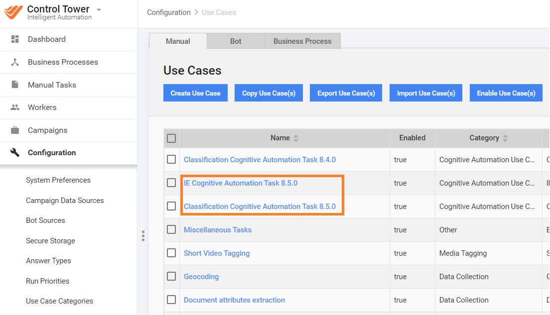Click the Workers people icon
Viewport: 550px width, 315px height.
click(15, 107)
